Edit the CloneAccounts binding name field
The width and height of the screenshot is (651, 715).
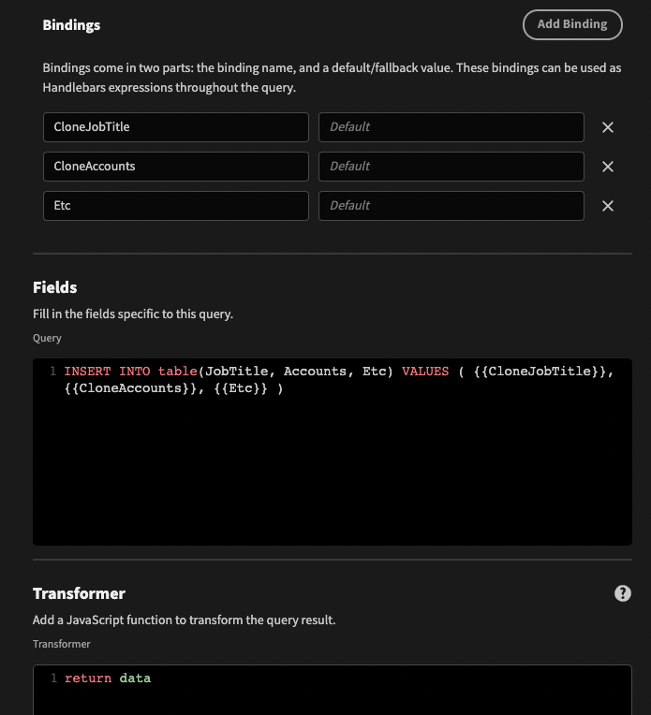click(x=176, y=167)
